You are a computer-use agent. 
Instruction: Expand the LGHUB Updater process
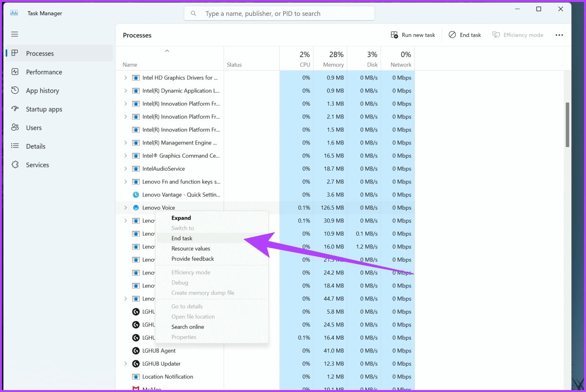point(125,364)
